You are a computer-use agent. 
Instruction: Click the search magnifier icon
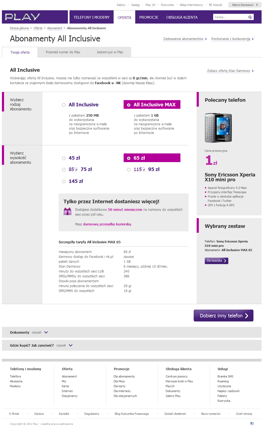click(x=250, y=17)
